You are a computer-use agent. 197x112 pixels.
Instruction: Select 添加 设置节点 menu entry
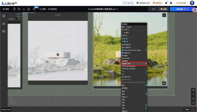click(x=134, y=48)
